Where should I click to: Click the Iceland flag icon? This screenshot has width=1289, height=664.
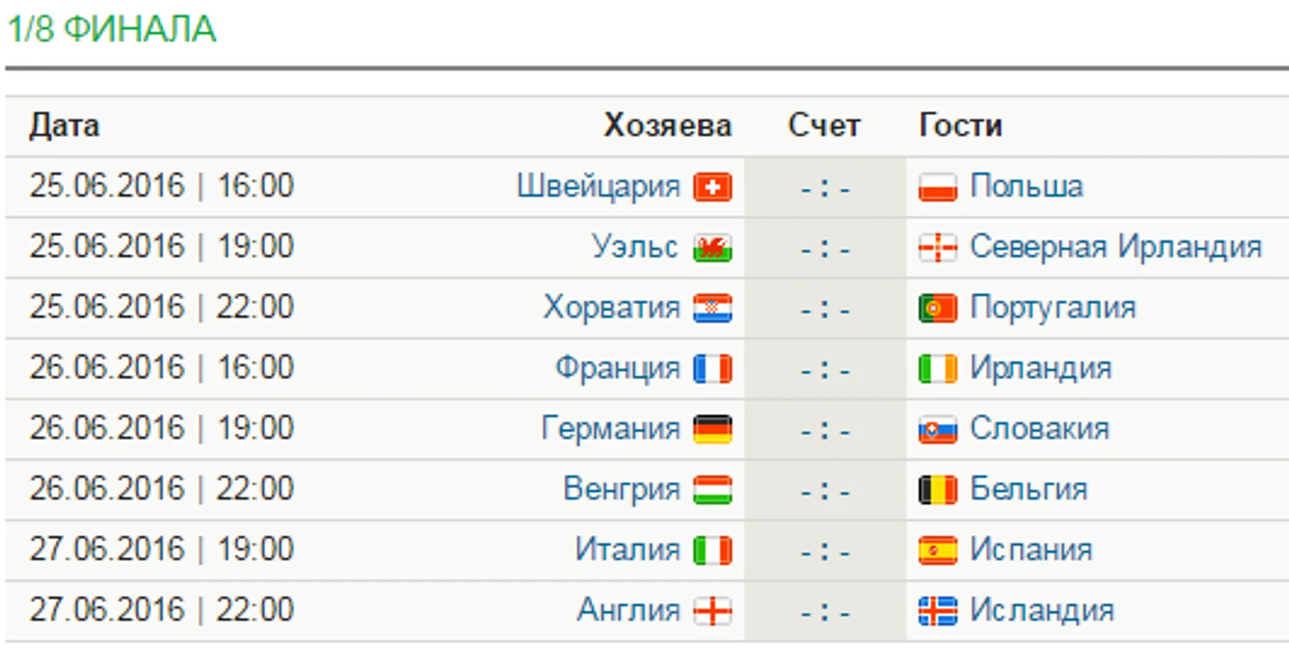[938, 610]
